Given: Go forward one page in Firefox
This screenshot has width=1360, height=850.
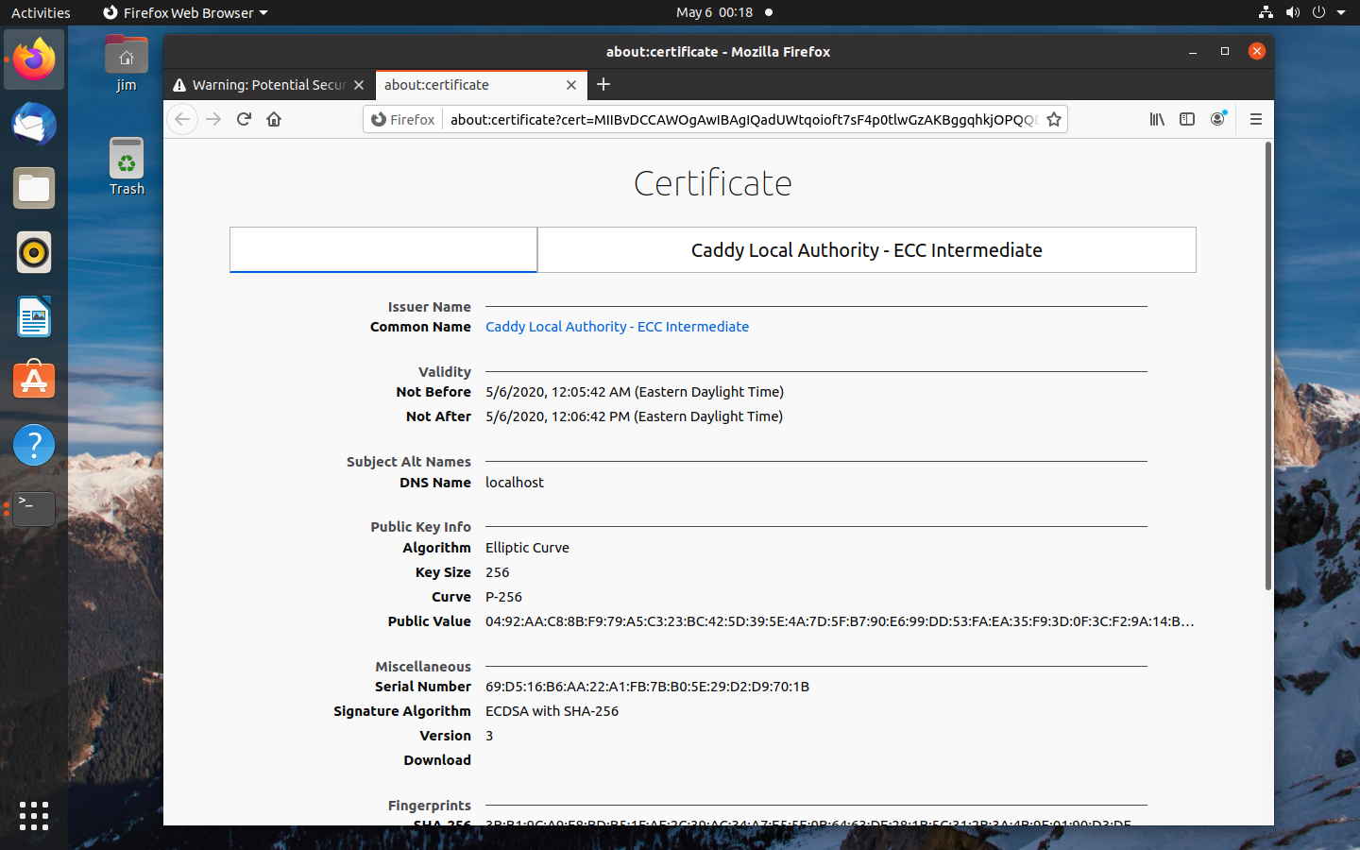Looking at the screenshot, I should pyautogui.click(x=213, y=119).
